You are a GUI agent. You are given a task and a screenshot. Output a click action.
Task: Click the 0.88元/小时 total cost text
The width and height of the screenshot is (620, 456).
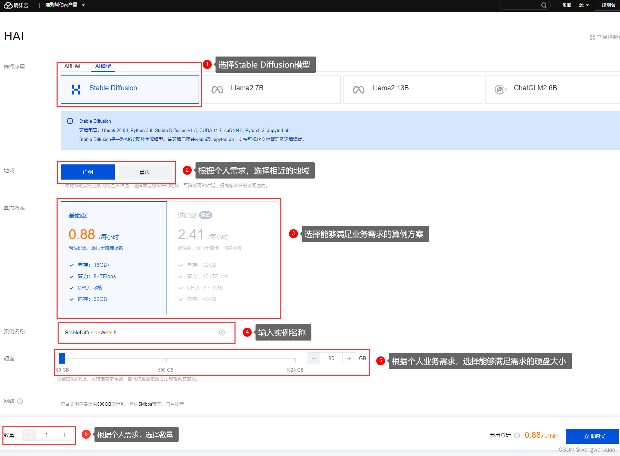[541, 435]
